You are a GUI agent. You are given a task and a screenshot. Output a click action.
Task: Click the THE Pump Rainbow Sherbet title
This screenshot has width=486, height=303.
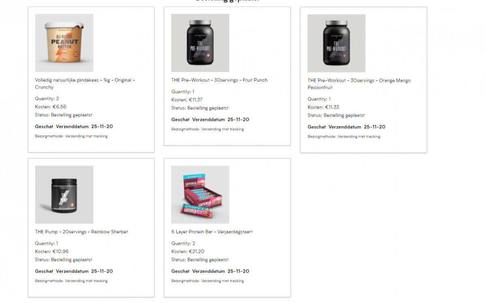[x=81, y=232]
